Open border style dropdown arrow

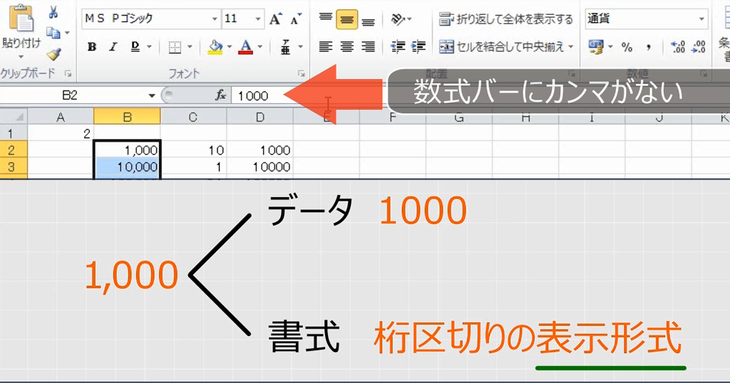[x=190, y=46]
